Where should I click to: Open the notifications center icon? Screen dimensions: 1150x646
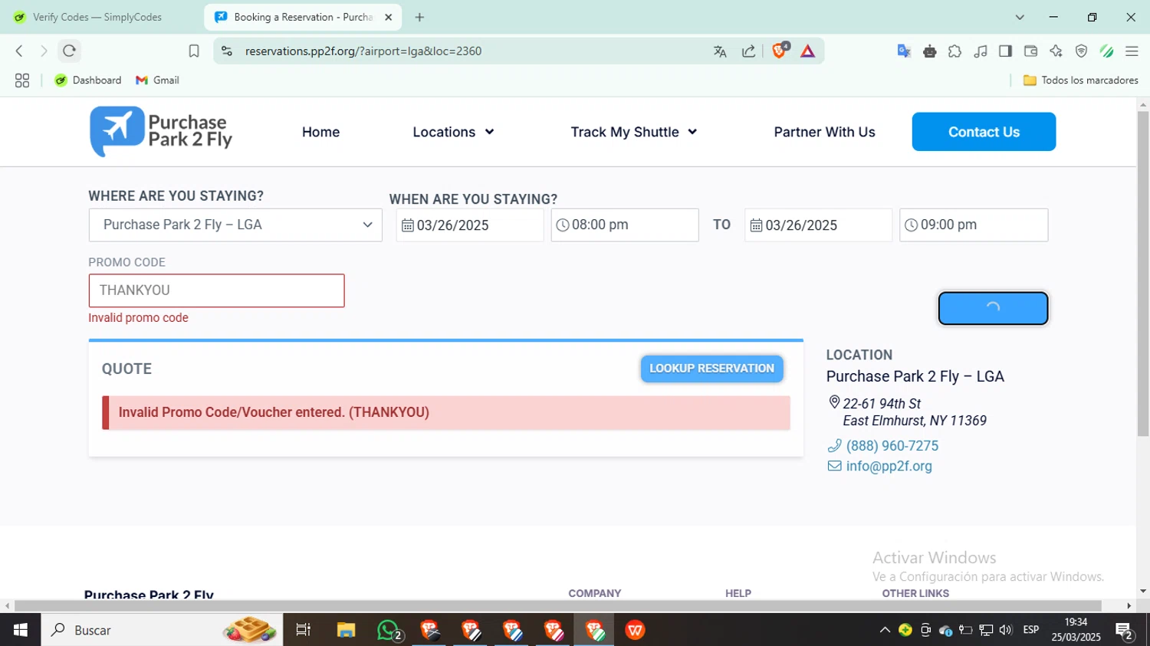click(1125, 631)
